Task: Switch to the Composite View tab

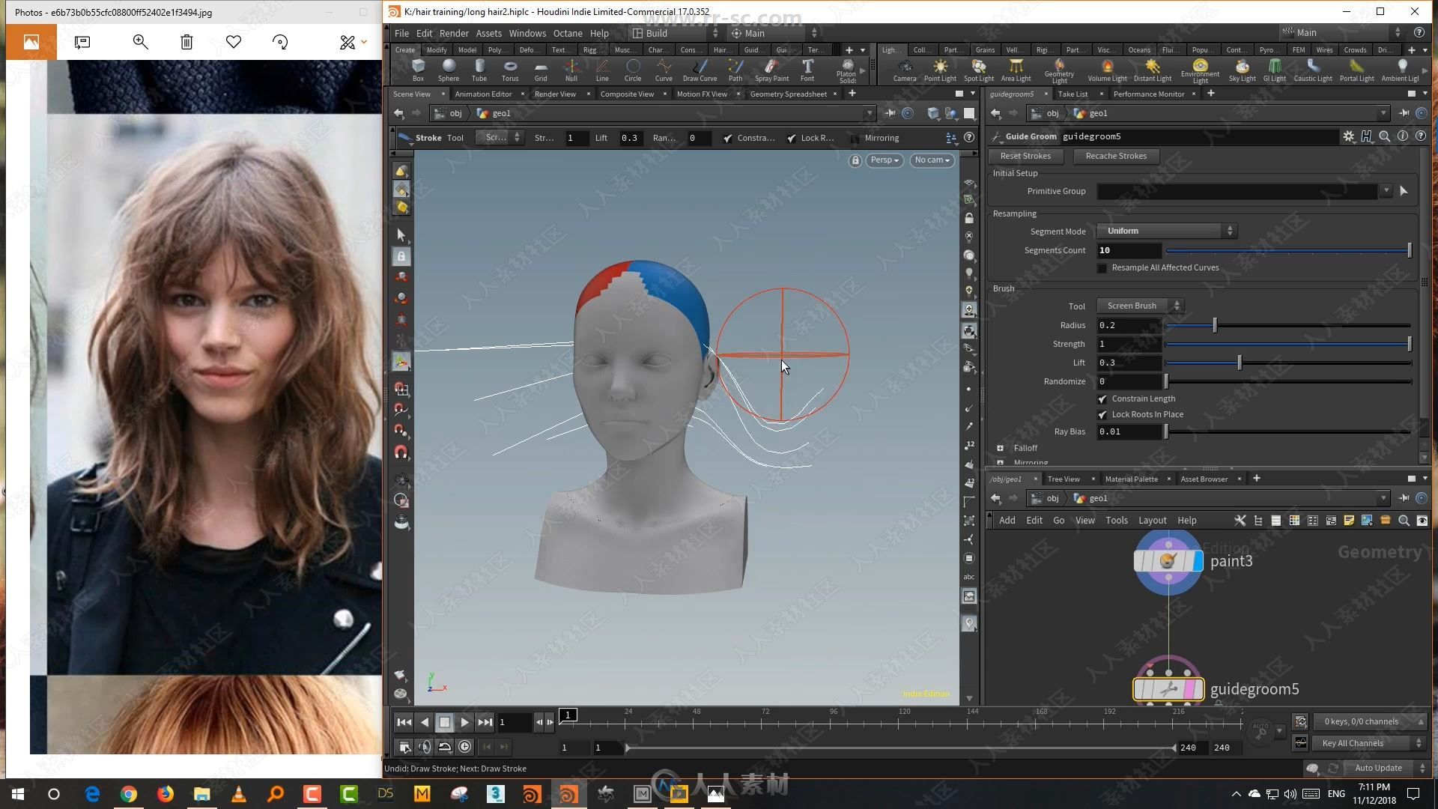Action: (x=627, y=94)
